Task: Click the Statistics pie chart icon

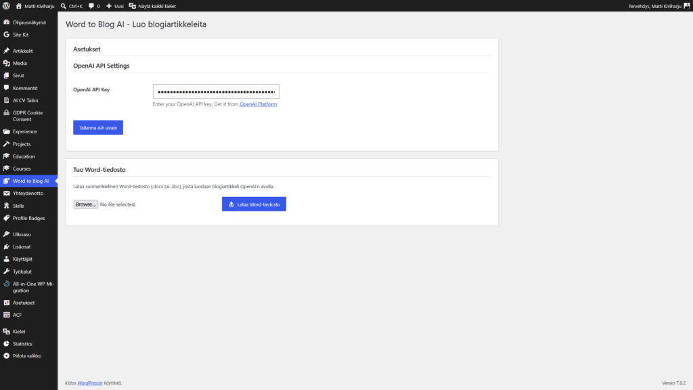Action: pos(6,343)
